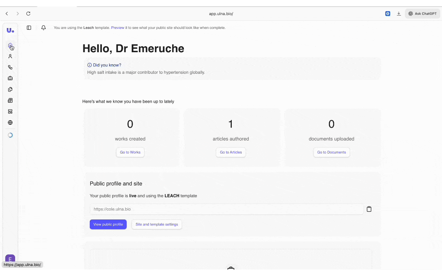Select the newspaper Articles icon
The image size is (442, 276).
point(10,100)
